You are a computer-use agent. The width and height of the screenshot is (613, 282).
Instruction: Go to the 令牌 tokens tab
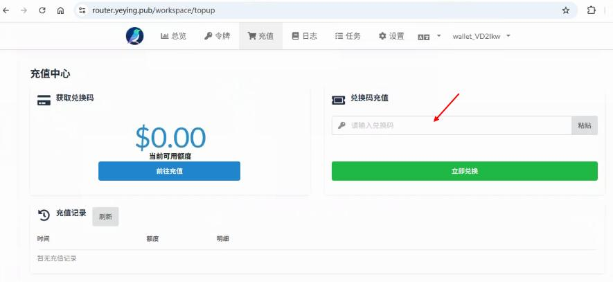217,36
